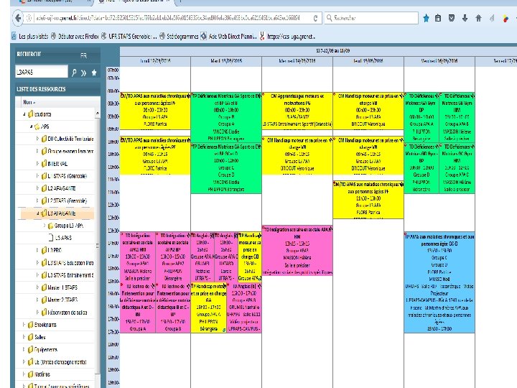Click the Mercredi 14/09 day header

[297, 61]
